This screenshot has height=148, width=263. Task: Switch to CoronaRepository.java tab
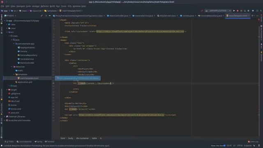[211, 16]
